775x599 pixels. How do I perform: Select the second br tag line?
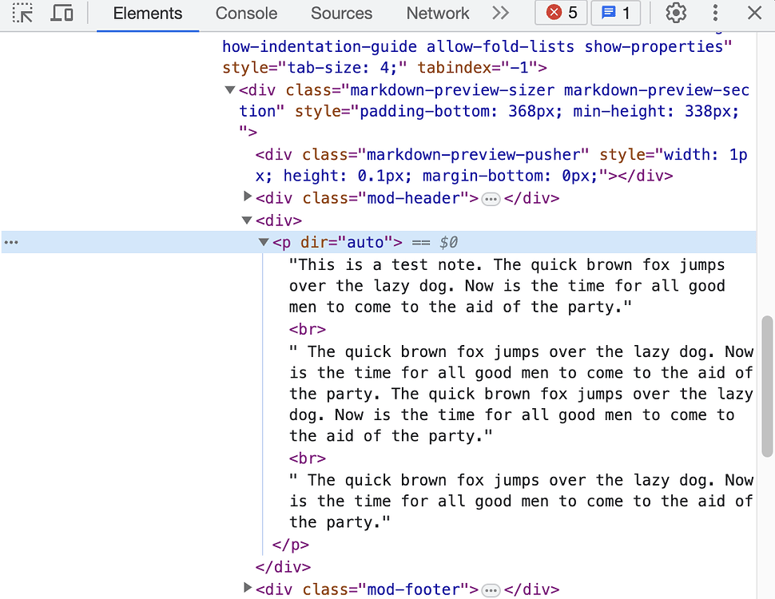point(308,458)
